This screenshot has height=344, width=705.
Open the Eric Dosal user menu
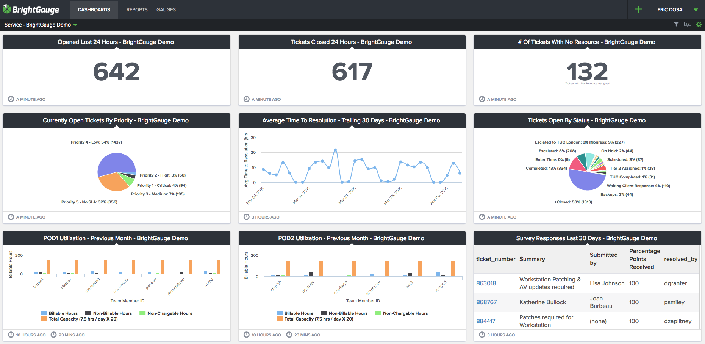[x=677, y=9]
